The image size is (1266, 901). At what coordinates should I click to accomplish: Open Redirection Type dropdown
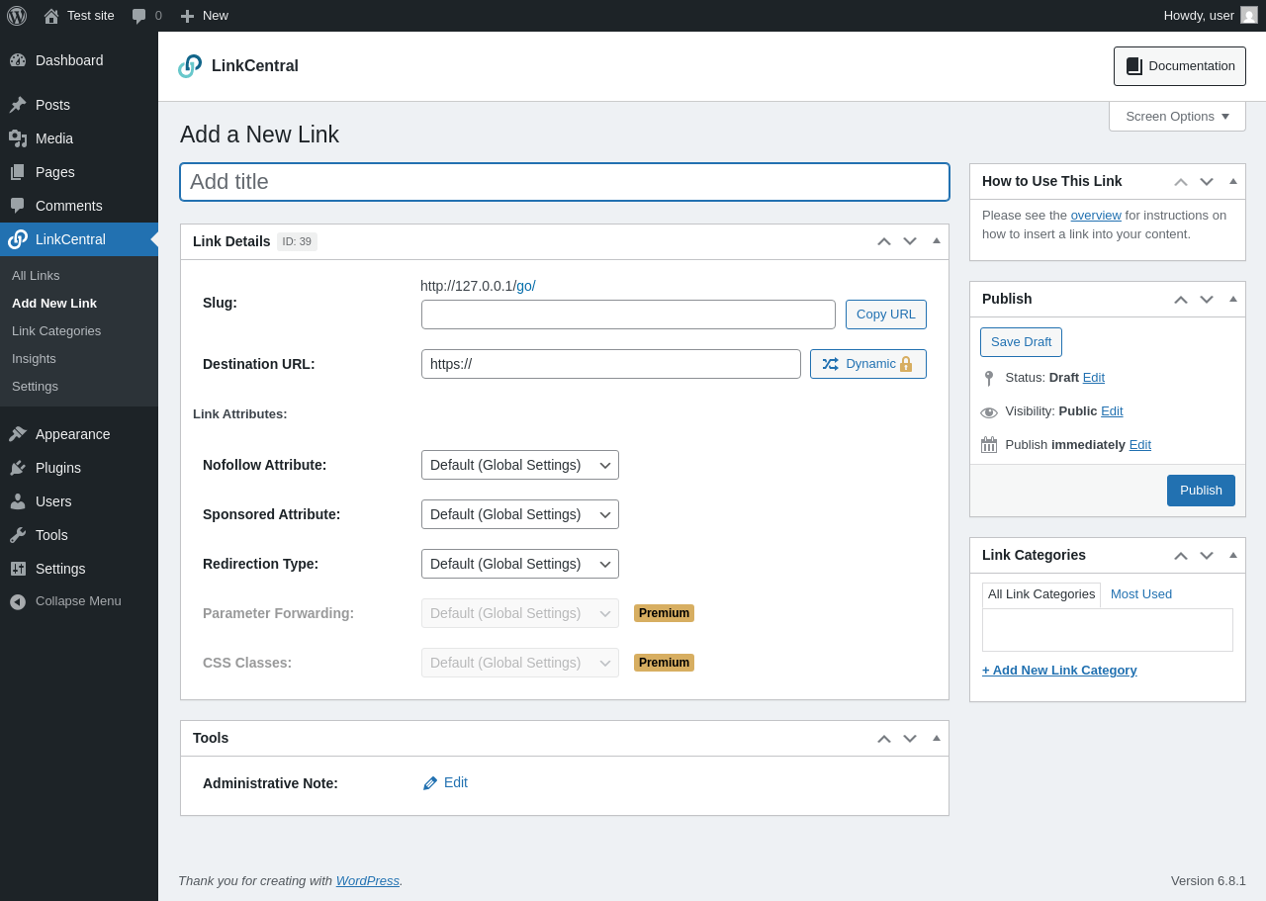click(520, 564)
